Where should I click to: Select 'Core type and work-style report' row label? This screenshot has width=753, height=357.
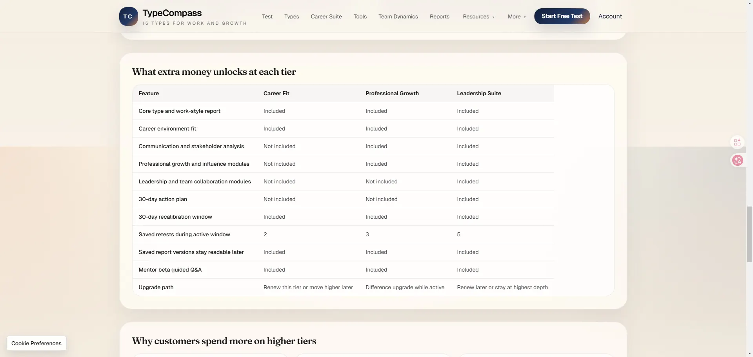(x=179, y=111)
